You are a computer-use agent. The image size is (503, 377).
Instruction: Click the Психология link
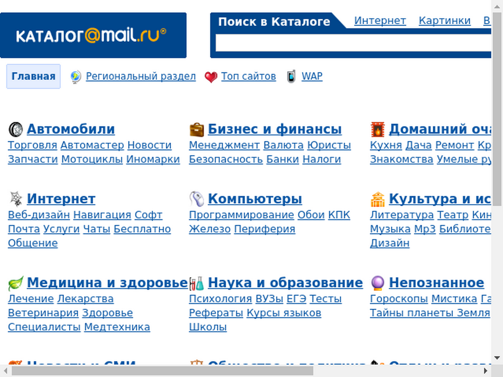[221, 299]
